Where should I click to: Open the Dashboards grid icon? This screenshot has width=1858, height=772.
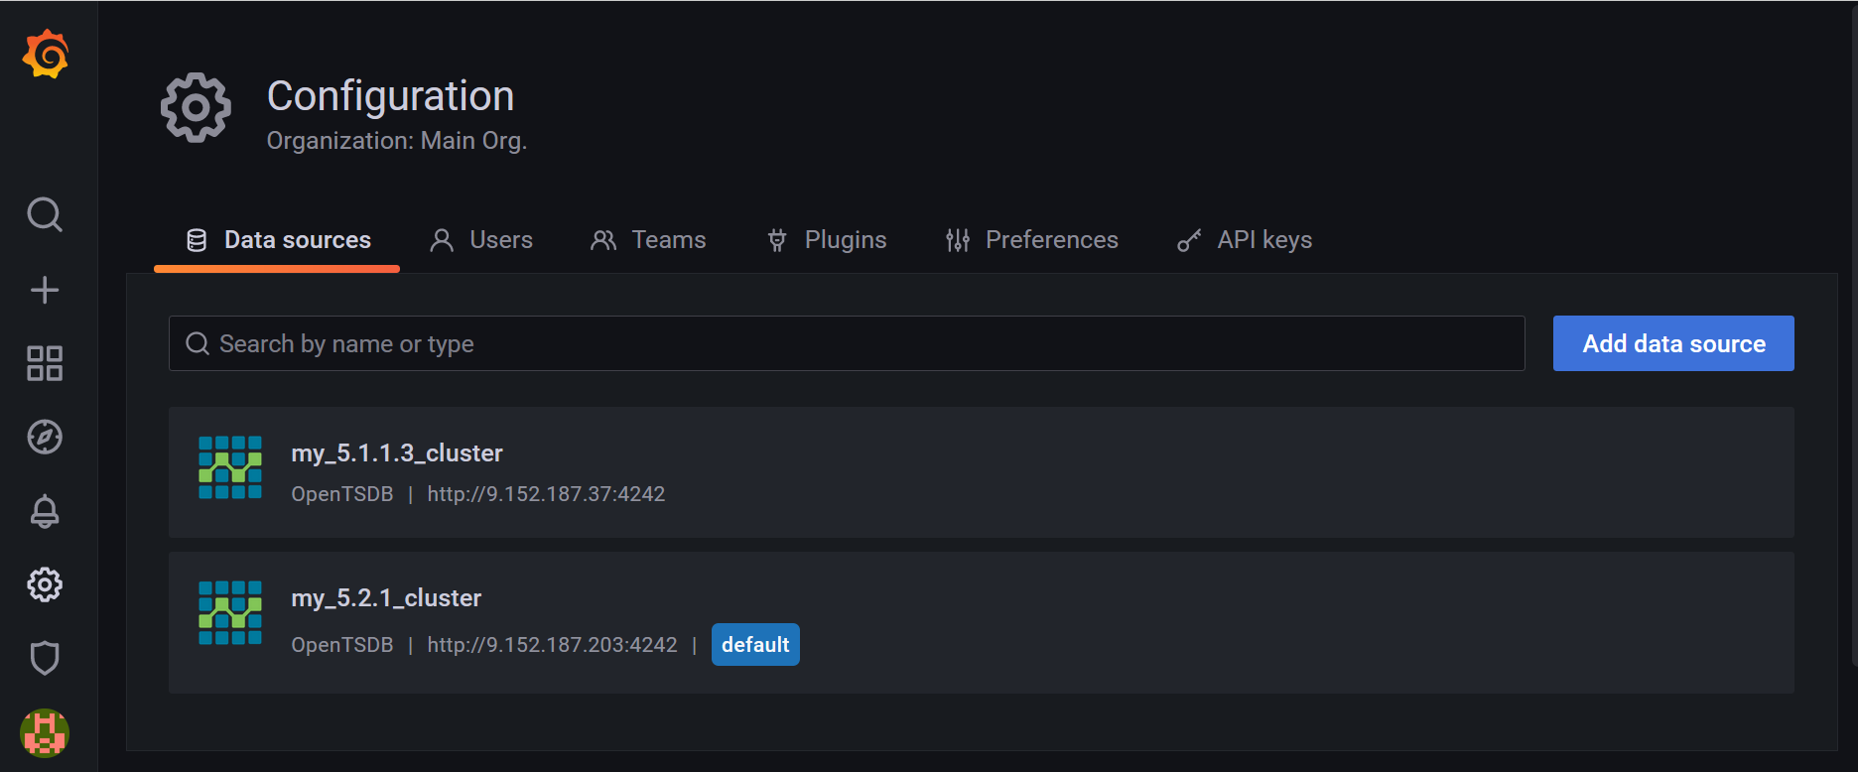[x=45, y=363]
